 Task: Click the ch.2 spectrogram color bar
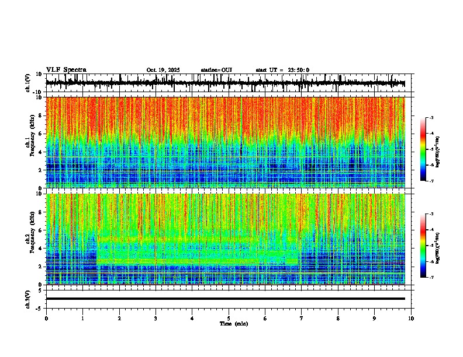click(x=423, y=246)
